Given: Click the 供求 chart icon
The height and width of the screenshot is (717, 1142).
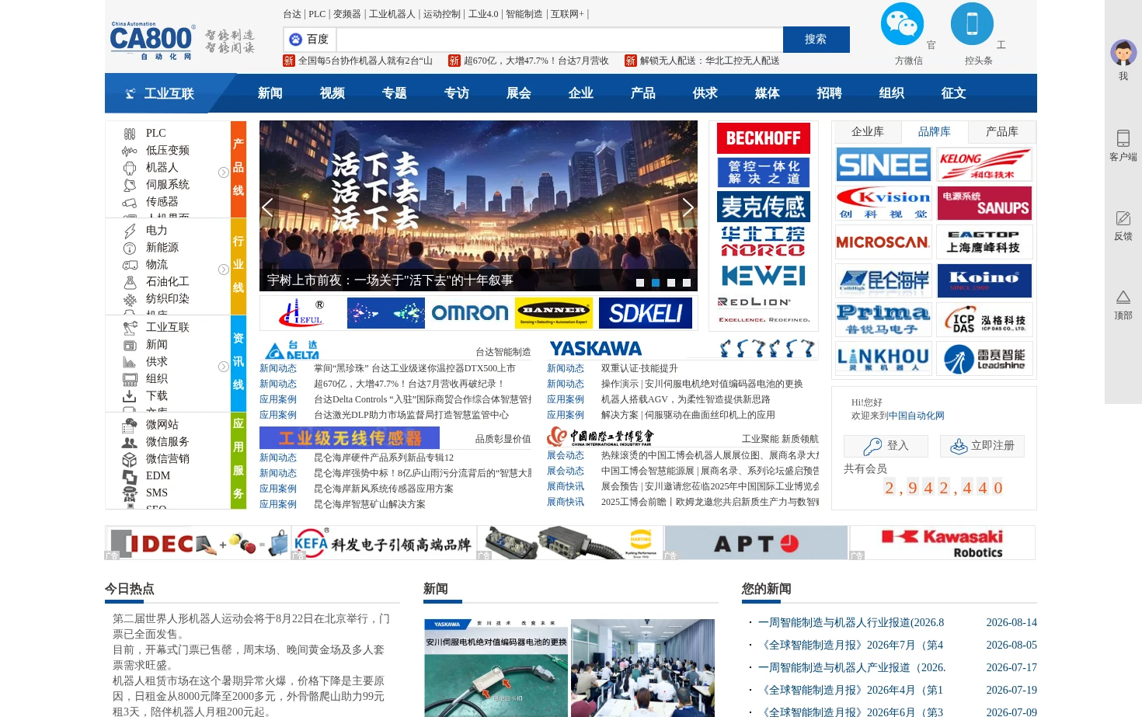Looking at the screenshot, I should (x=130, y=362).
